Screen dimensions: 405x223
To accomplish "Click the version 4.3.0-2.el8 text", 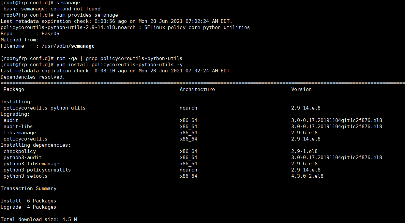I will 307,176.
